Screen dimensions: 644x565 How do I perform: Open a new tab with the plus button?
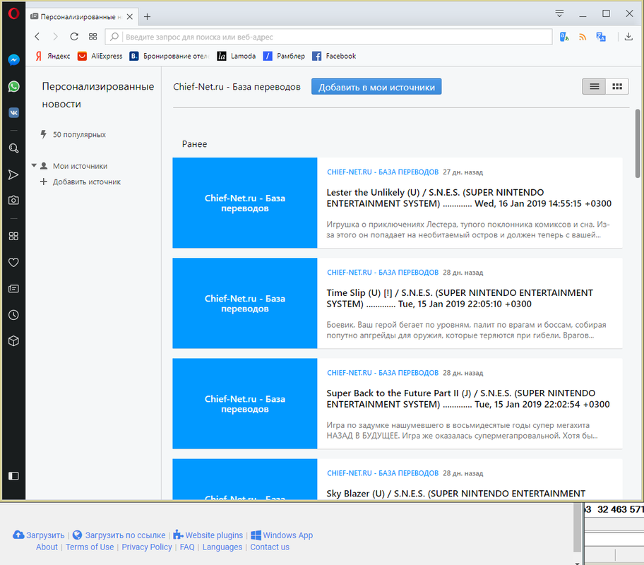[147, 16]
